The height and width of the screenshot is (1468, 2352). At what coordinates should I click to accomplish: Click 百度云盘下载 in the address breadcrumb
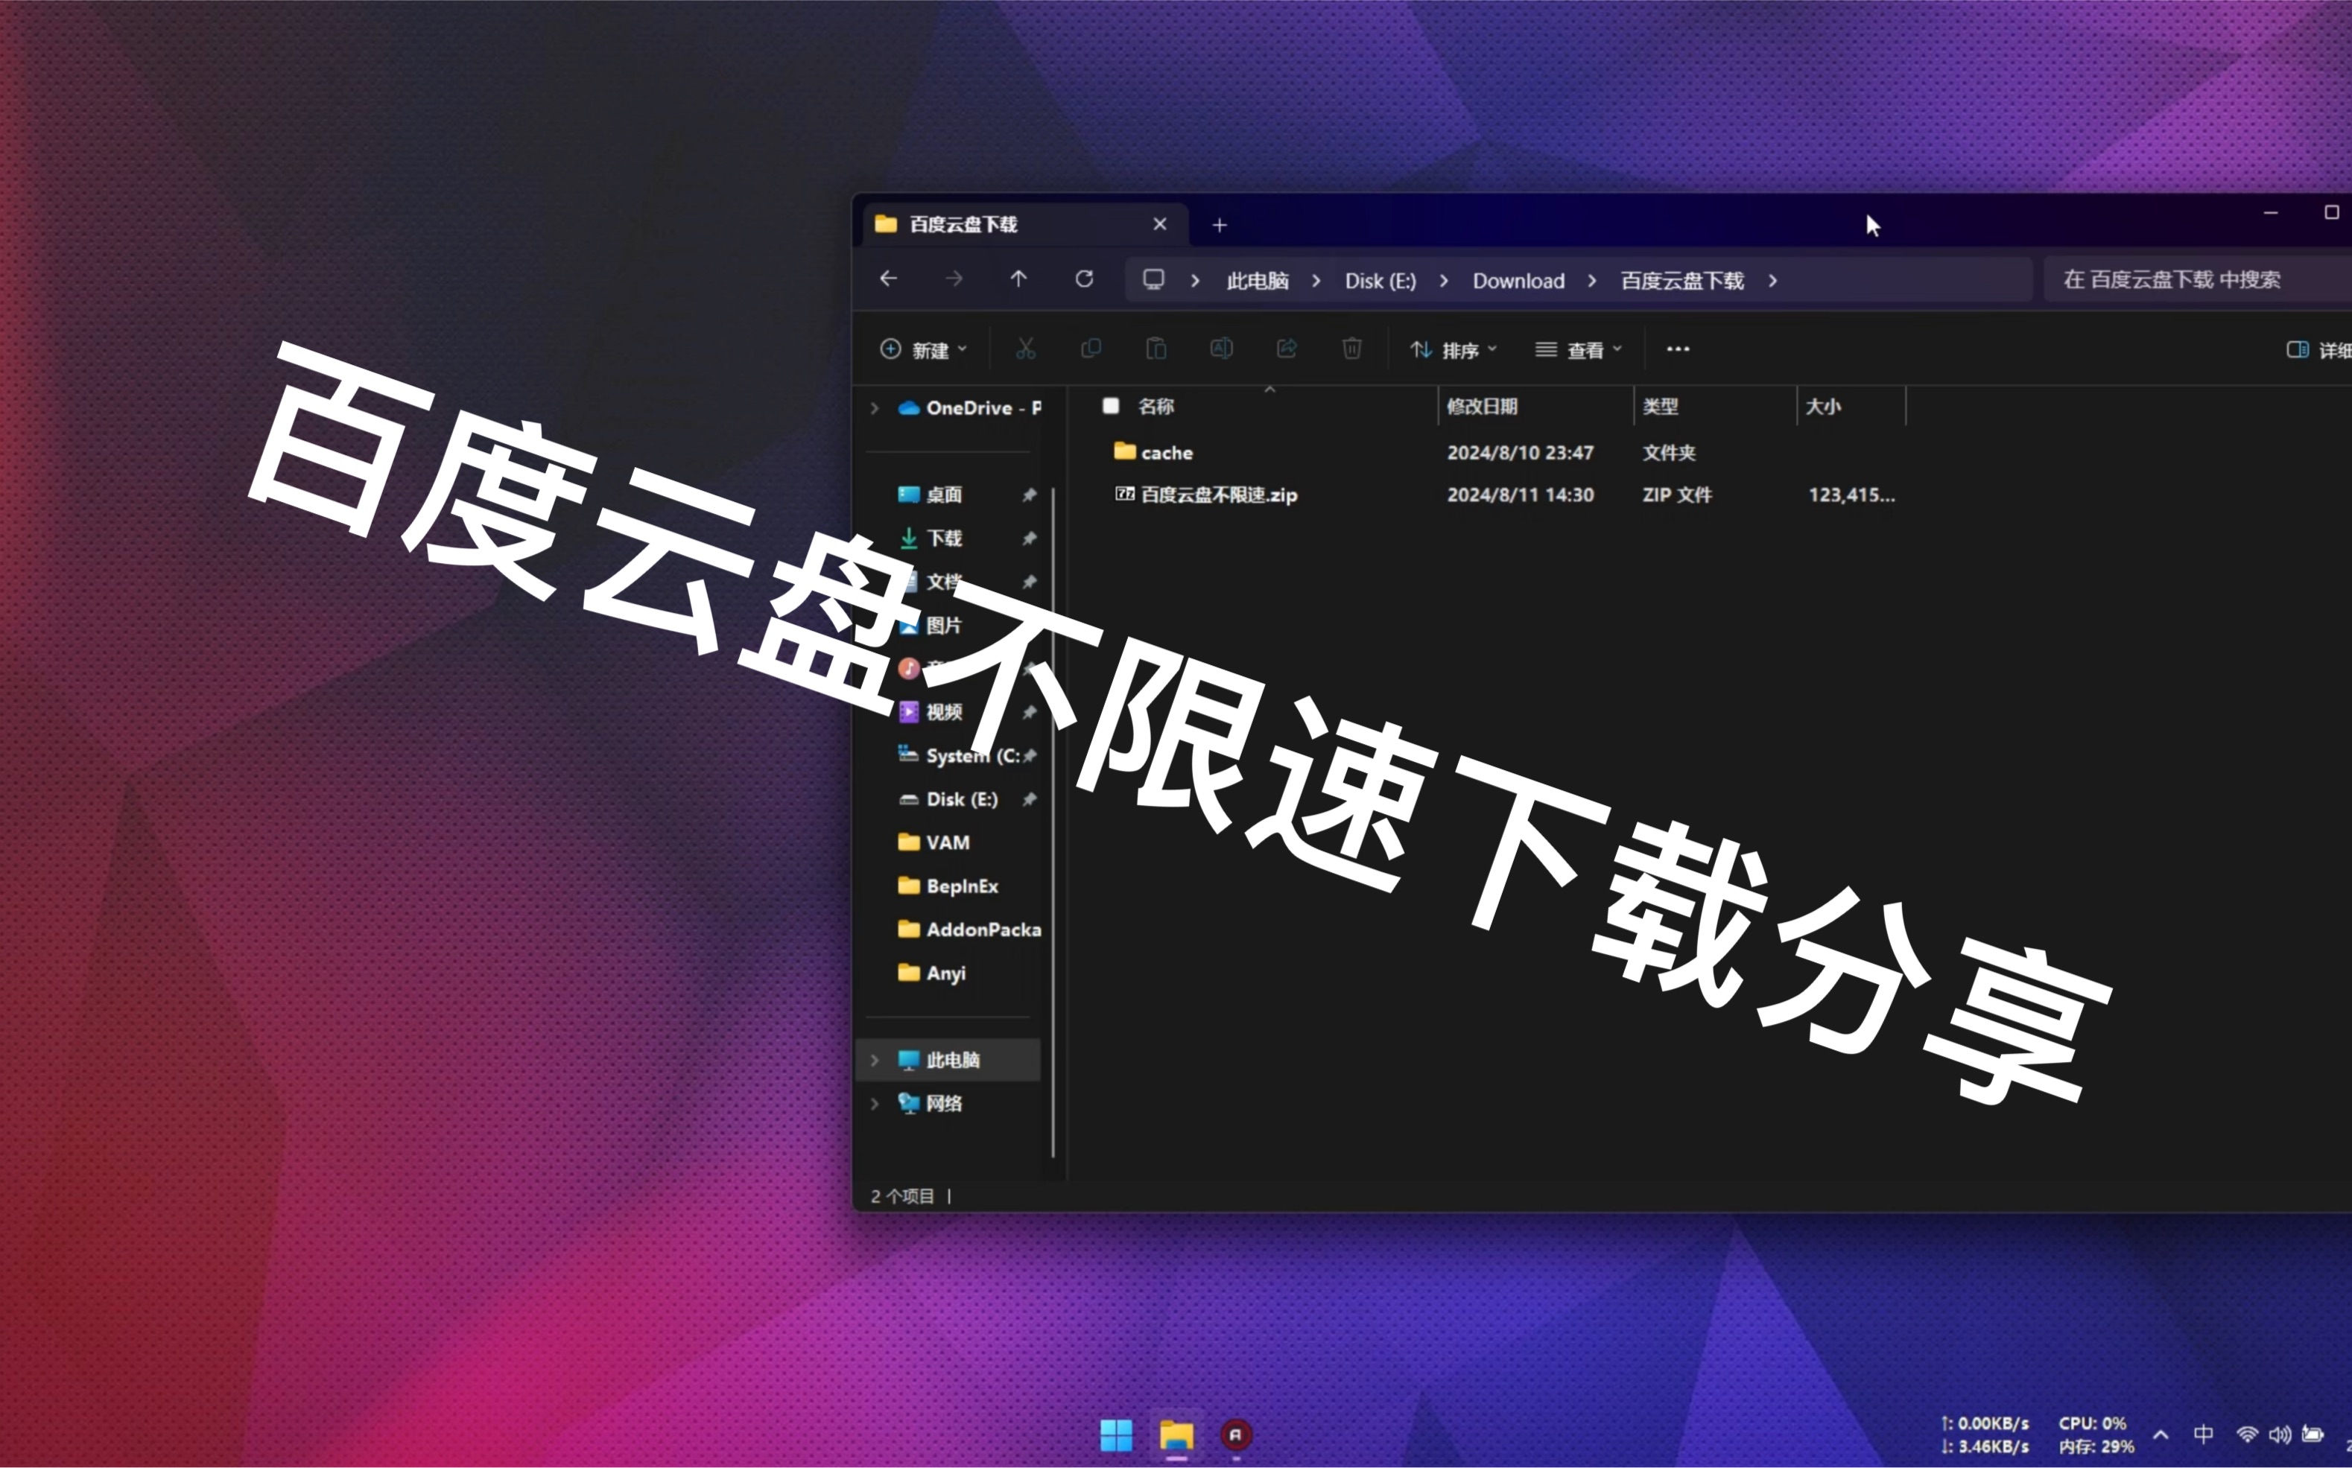tap(1682, 281)
